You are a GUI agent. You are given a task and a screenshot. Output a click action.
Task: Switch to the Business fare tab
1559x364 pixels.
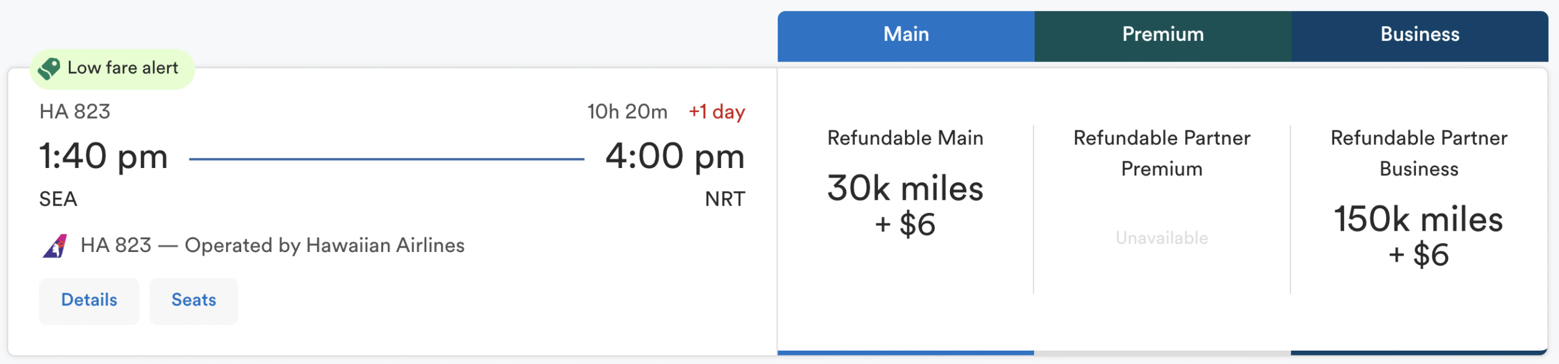click(1419, 35)
